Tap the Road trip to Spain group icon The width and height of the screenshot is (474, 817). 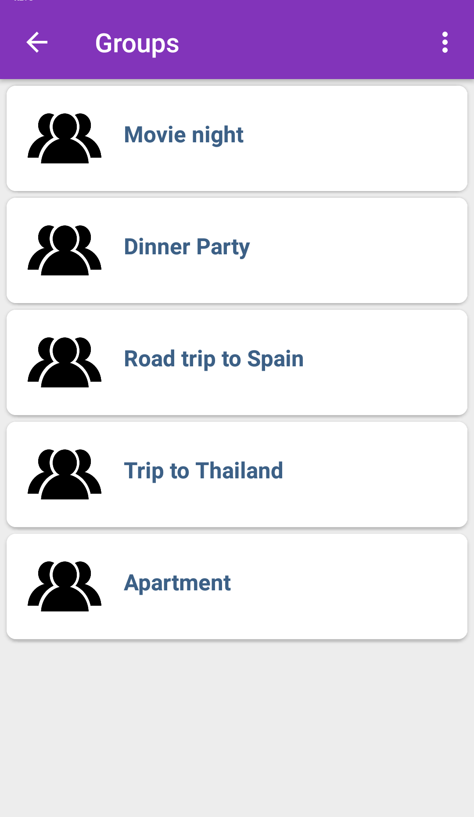[65, 362]
